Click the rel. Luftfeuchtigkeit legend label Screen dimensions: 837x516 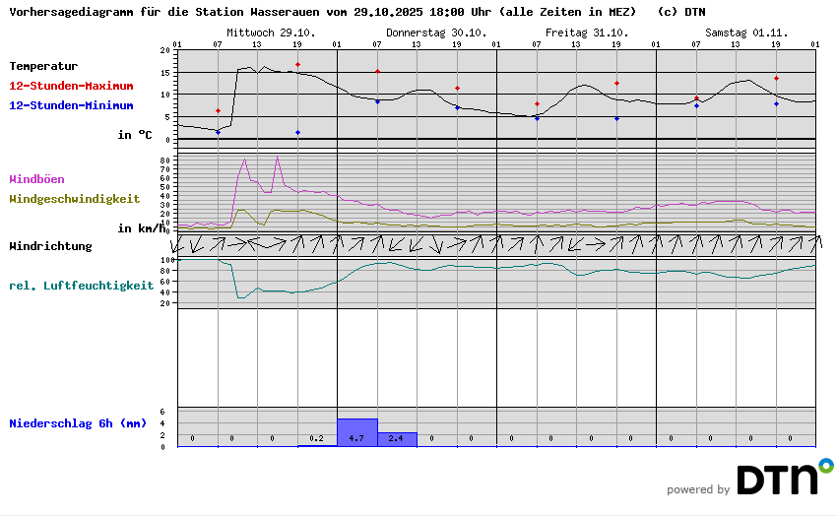(x=81, y=286)
